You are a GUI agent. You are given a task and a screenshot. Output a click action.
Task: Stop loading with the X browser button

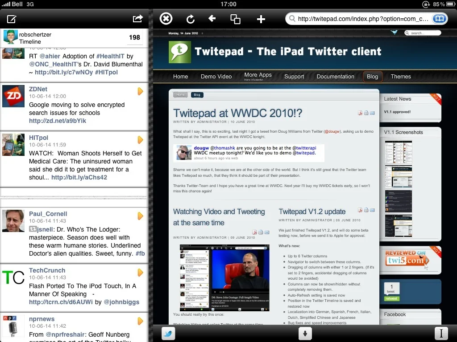(166, 19)
